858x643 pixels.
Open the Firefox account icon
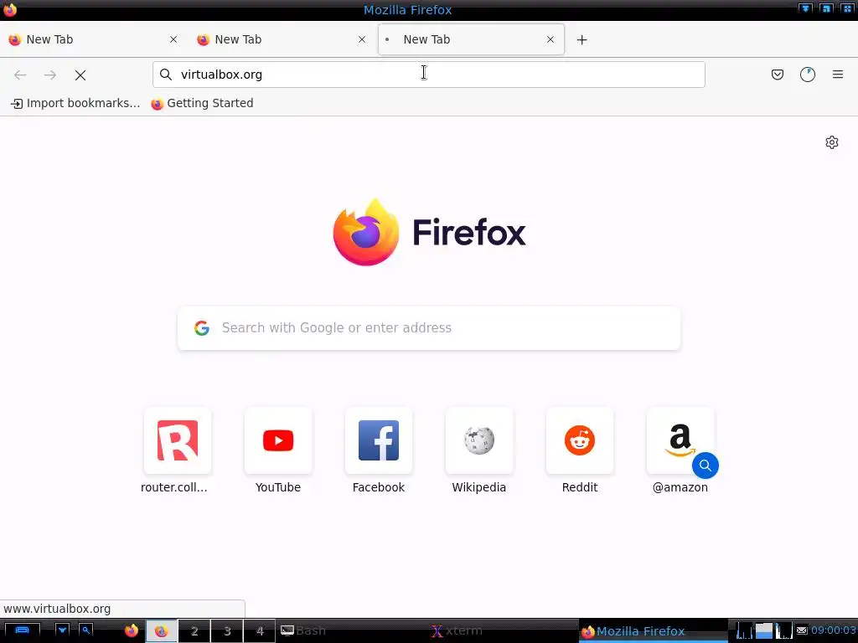(x=808, y=75)
